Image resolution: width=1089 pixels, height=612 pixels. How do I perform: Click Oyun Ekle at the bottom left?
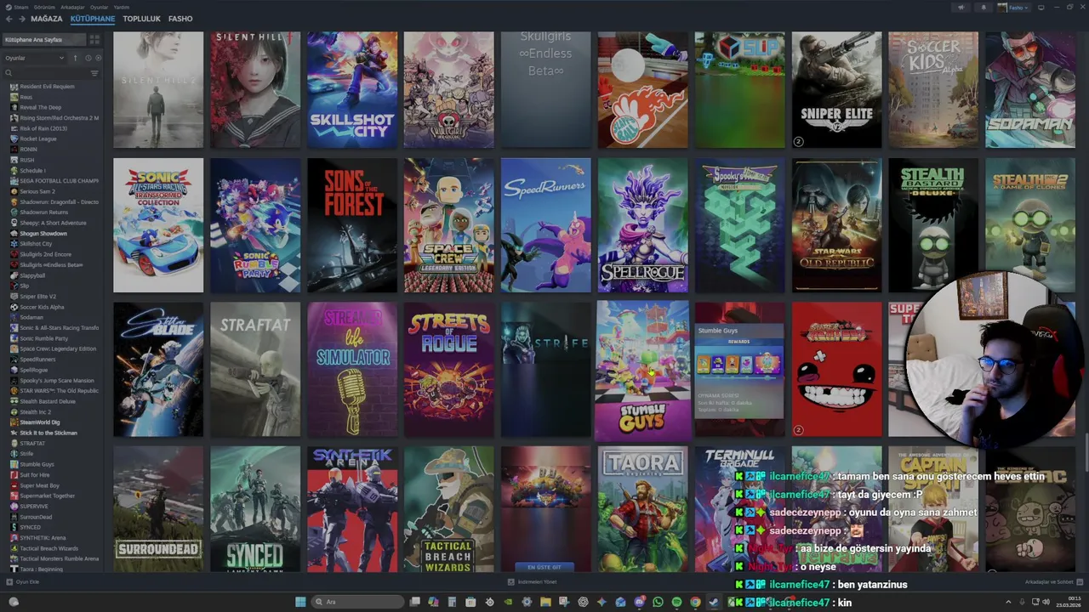23,581
